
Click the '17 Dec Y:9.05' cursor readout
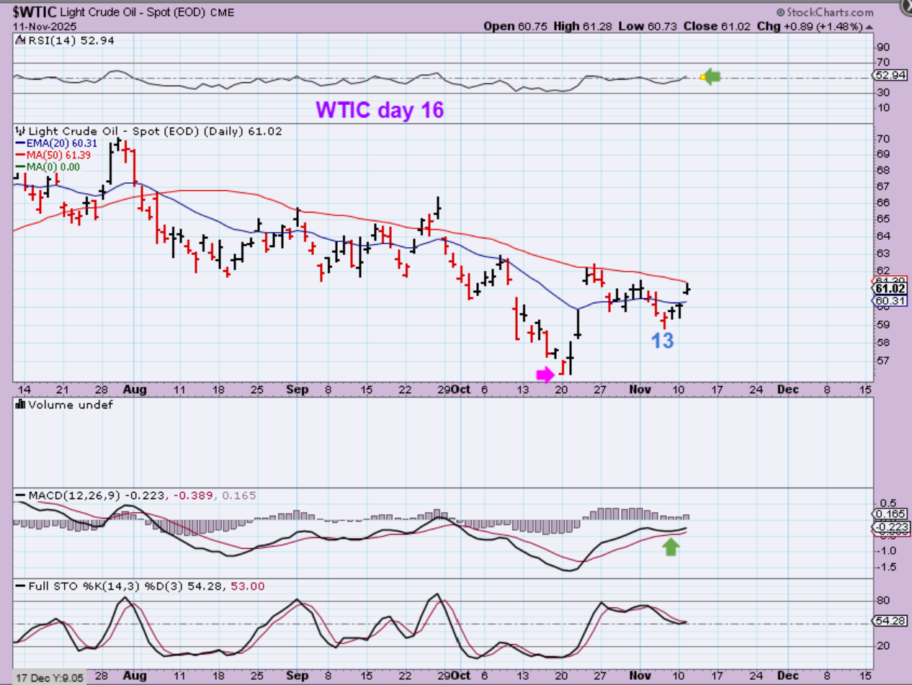tap(48, 677)
